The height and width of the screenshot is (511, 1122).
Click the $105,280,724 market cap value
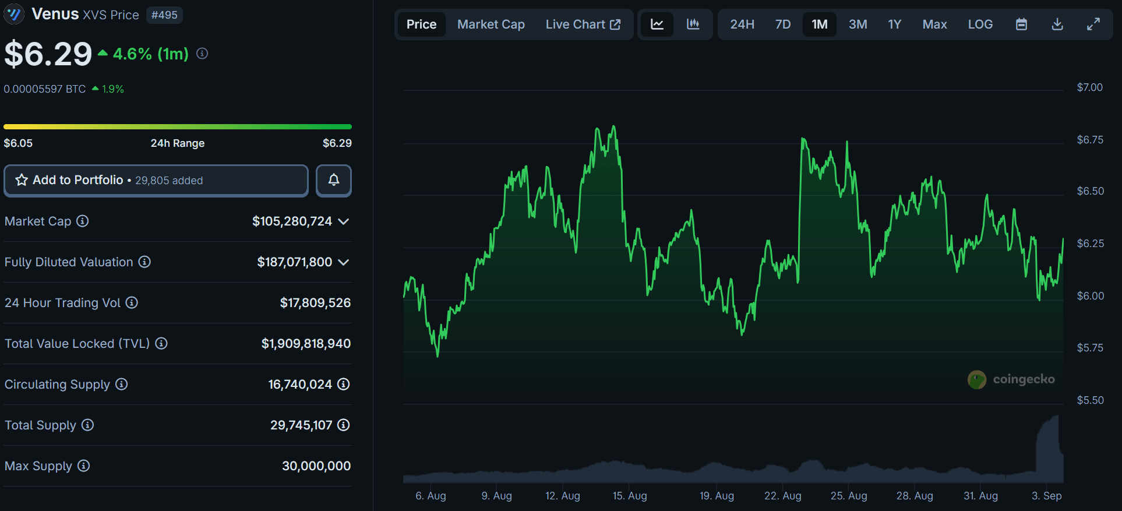[x=292, y=221]
